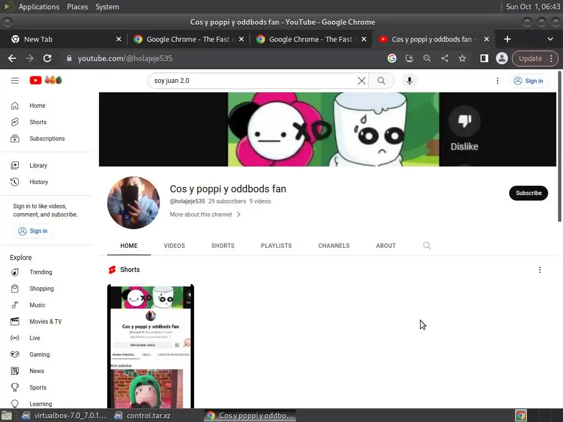Open the Applications menu
The height and width of the screenshot is (422, 563).
pos(39,7)
